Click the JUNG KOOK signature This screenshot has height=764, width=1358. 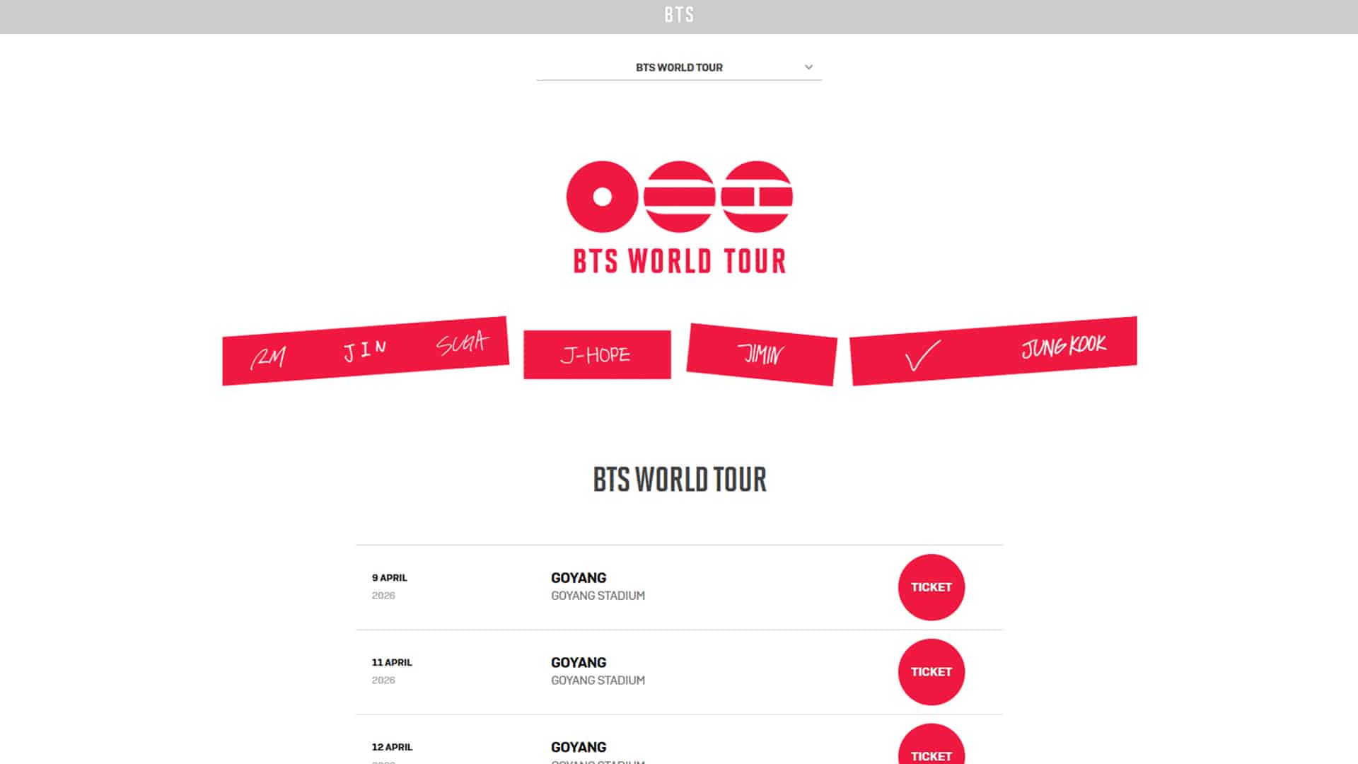(x=1063, y=345)
